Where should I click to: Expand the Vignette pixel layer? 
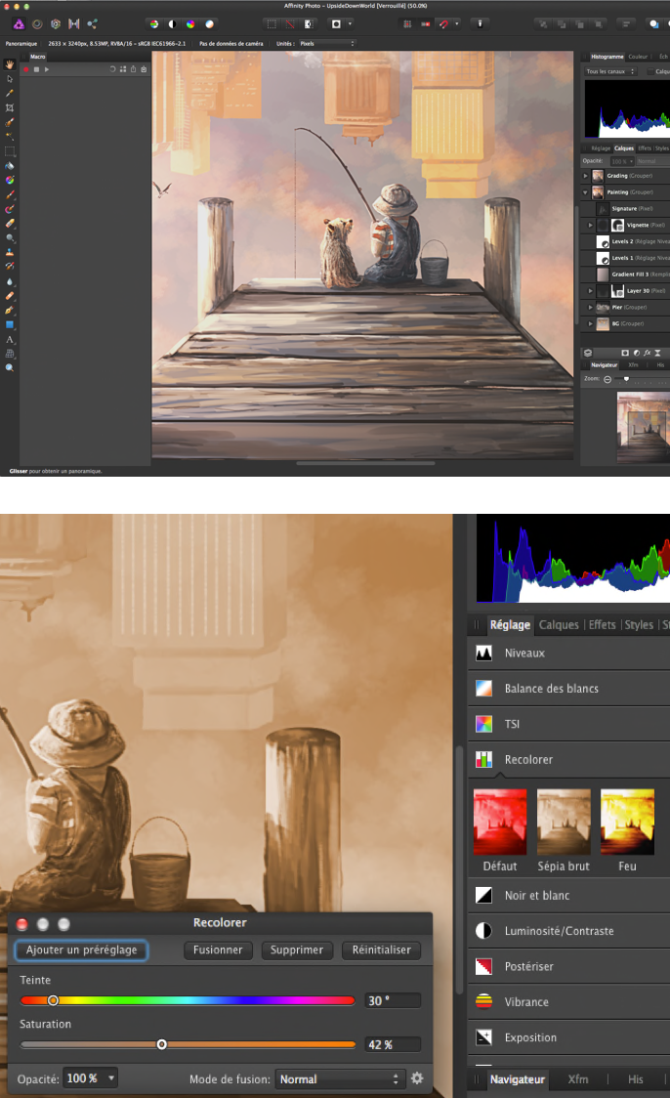(590, 225)
